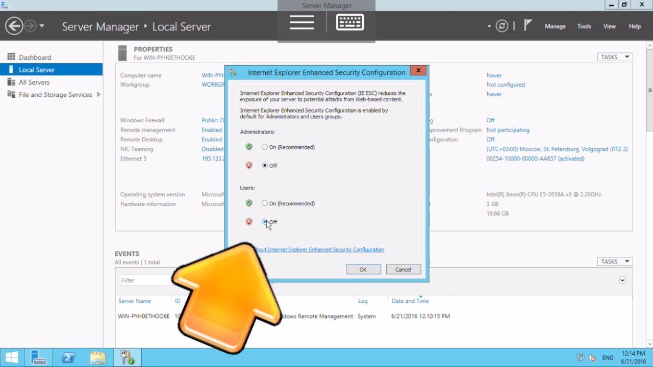Click the activated product ID link
653x367 pixels.
[x=535, y=159]
